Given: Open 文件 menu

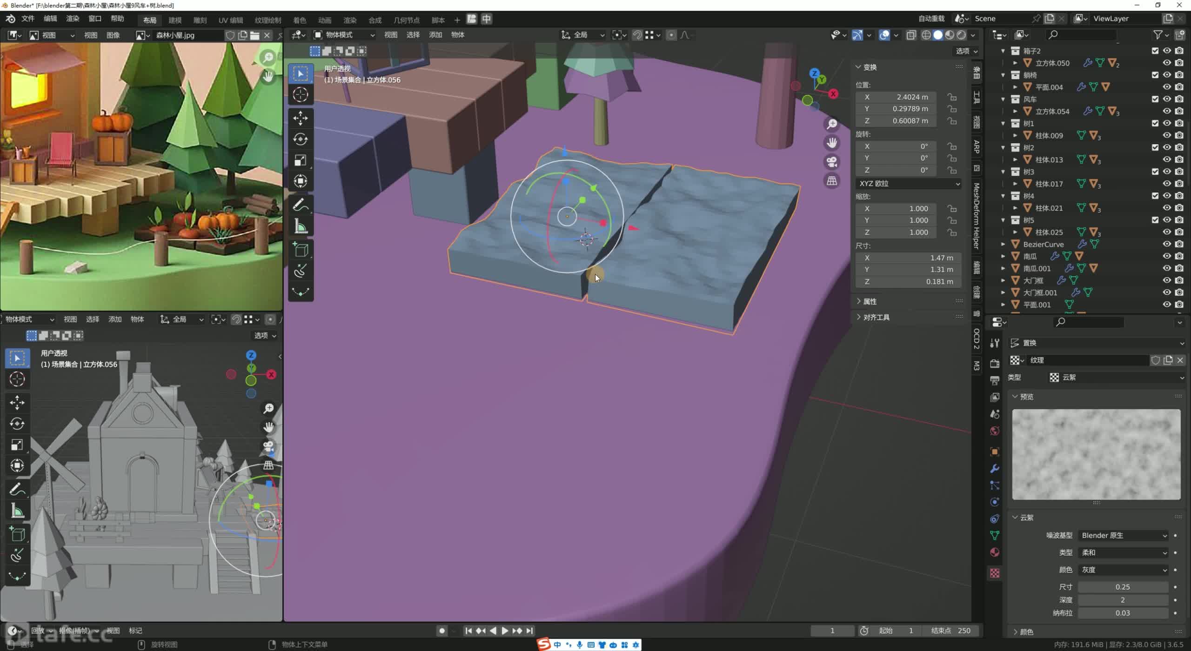Looking at the screenshot, I should coord(28,19).
